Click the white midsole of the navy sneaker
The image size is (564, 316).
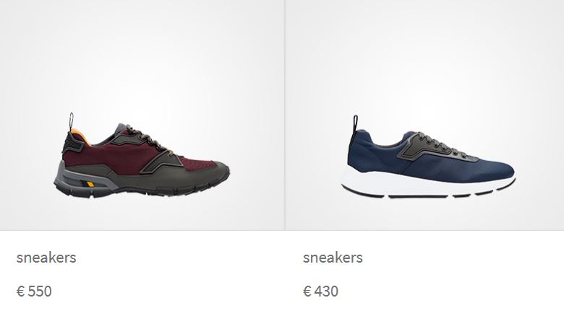(x=424, y=183)
